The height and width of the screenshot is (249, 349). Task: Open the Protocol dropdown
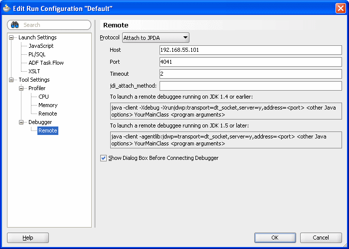156,37
